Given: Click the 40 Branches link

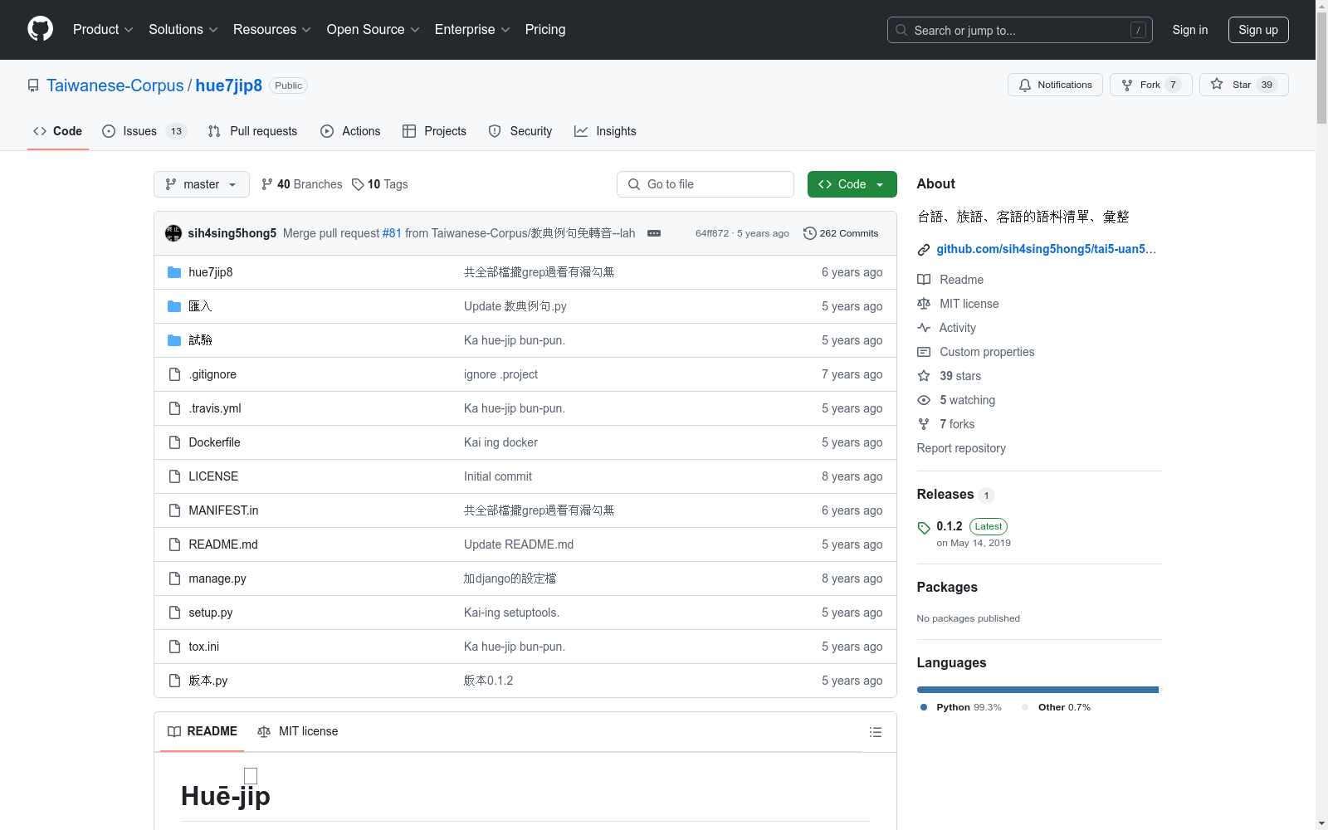Looking at the screenshot, I should 301,184.
